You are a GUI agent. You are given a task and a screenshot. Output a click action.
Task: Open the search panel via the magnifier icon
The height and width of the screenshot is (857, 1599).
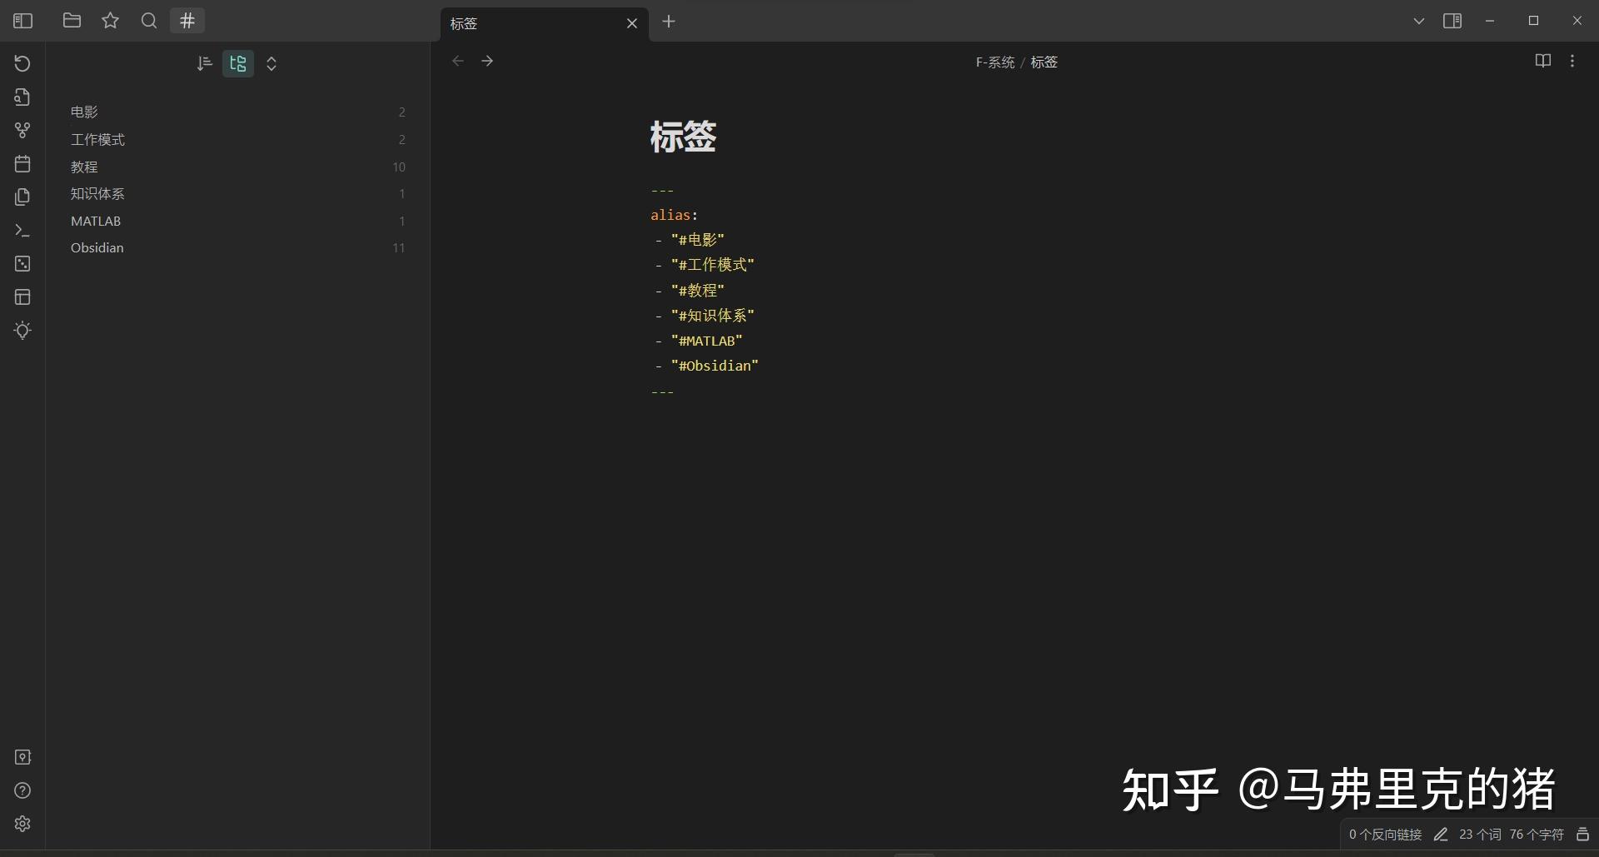(148, 21)
